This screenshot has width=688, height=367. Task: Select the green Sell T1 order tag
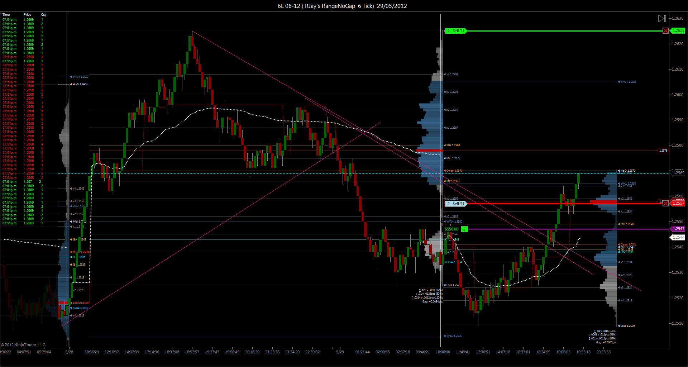[x=455, y=31]
